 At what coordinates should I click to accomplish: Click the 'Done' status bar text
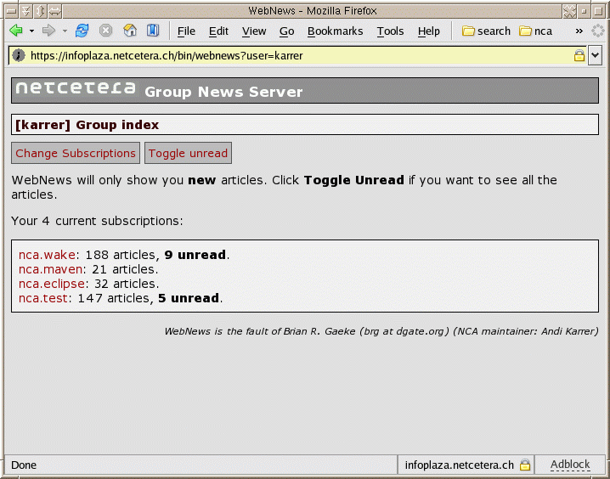24,465
